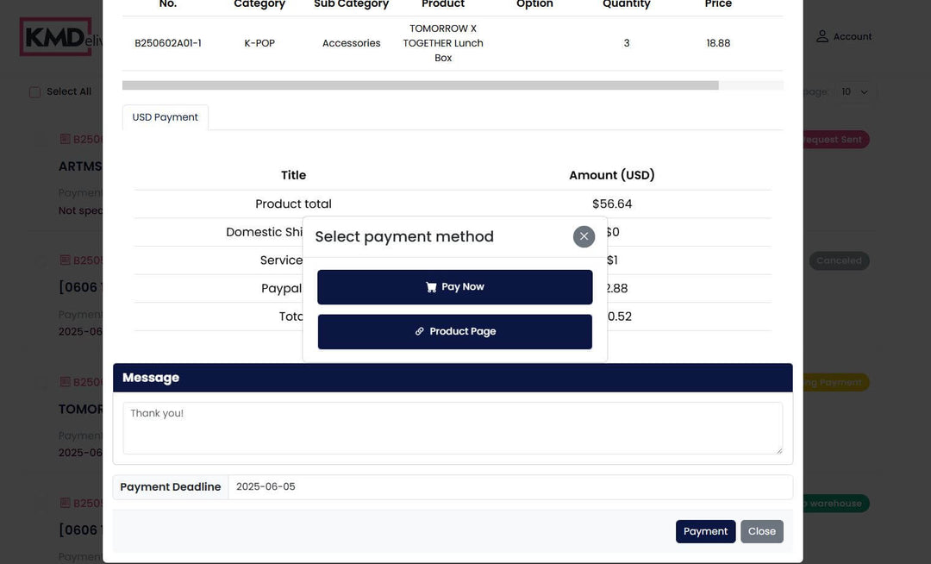The height and width of the screenshot is (564, 931).
Task: Click the Message section header
Action: click(x=453, y=378)
